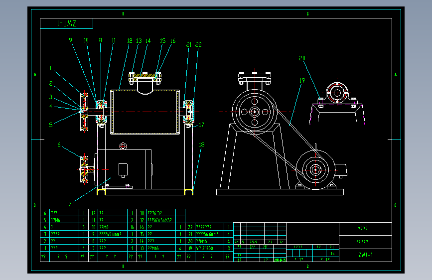432x280 pixels.
Task: Click the '??M16' entry in row 20
Action: 201,241
